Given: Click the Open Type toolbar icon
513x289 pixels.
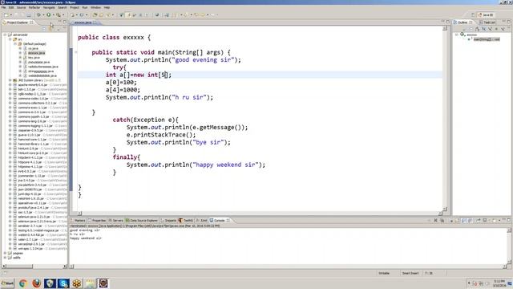Looking at the screenshot, I should pos(95,14).
